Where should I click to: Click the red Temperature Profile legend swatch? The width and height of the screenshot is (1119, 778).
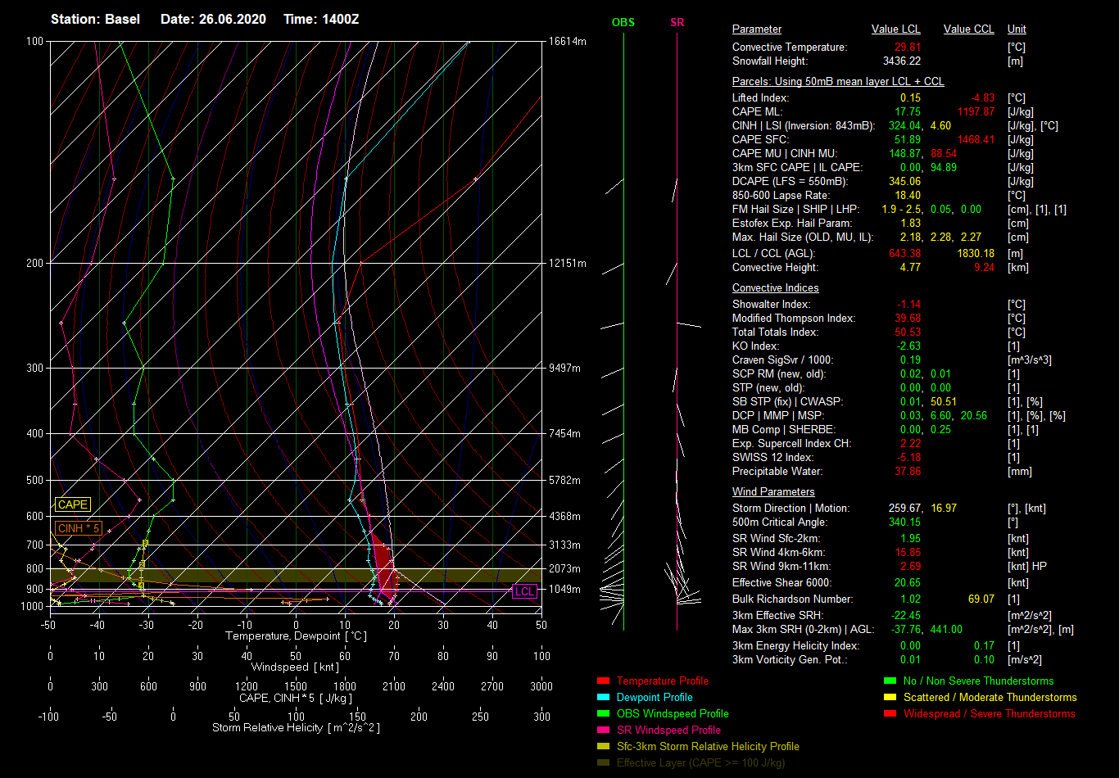(604, 681)
